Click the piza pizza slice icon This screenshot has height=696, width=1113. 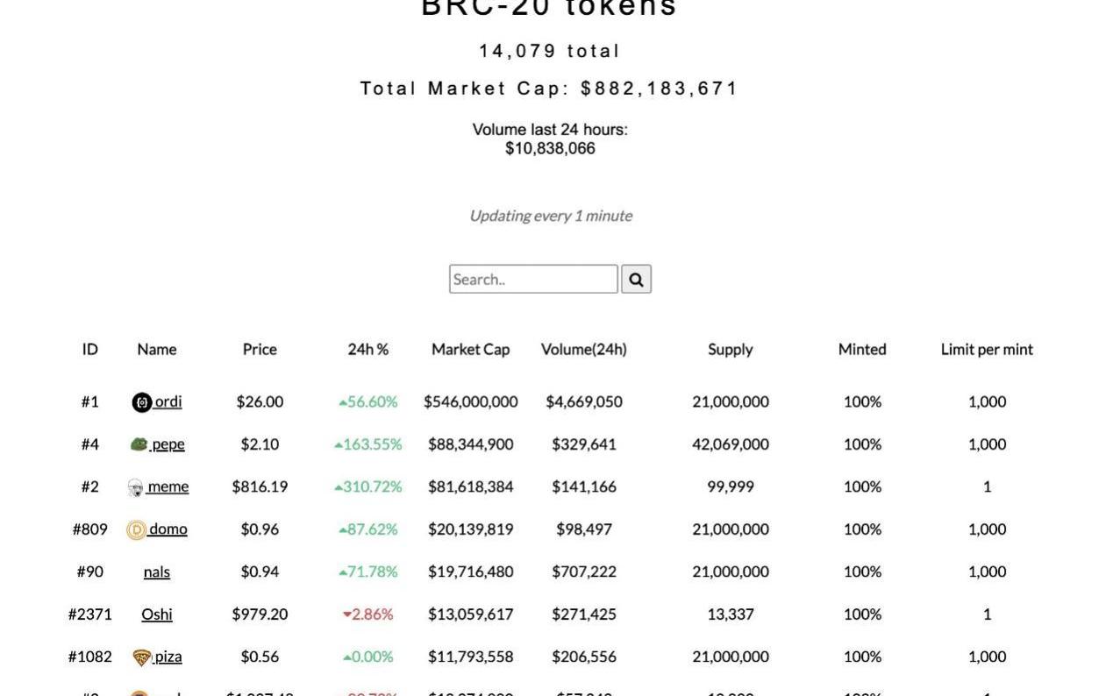click(x=141, y=657)
